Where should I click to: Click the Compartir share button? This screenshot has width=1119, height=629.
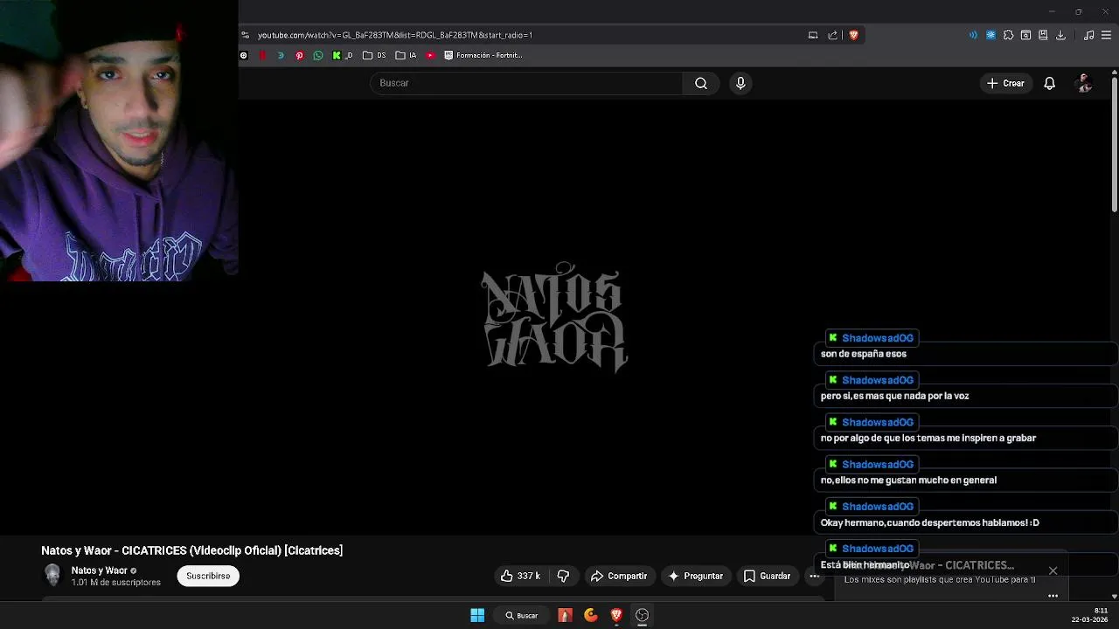click(619, 576)
